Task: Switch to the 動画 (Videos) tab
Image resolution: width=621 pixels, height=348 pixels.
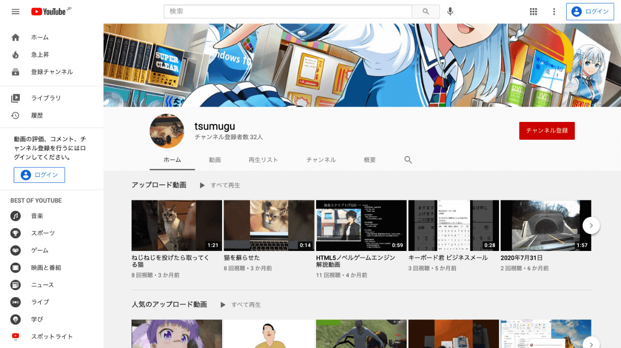Action: pos(215,159)
